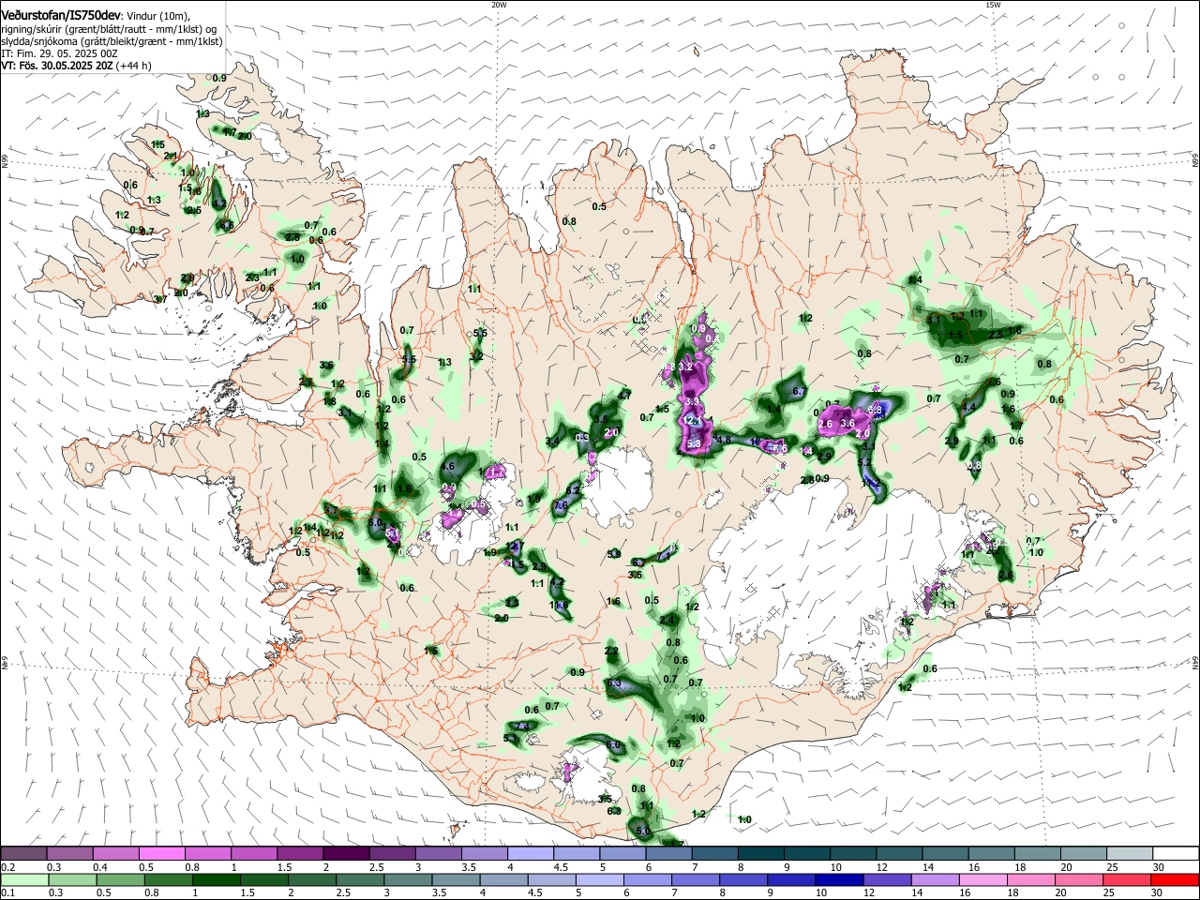Viewport: 1200px width, 900px height.
Task: Click the 0.1 label in the bottom legend row
Action: pyautogui.click(x=7, y=892)
